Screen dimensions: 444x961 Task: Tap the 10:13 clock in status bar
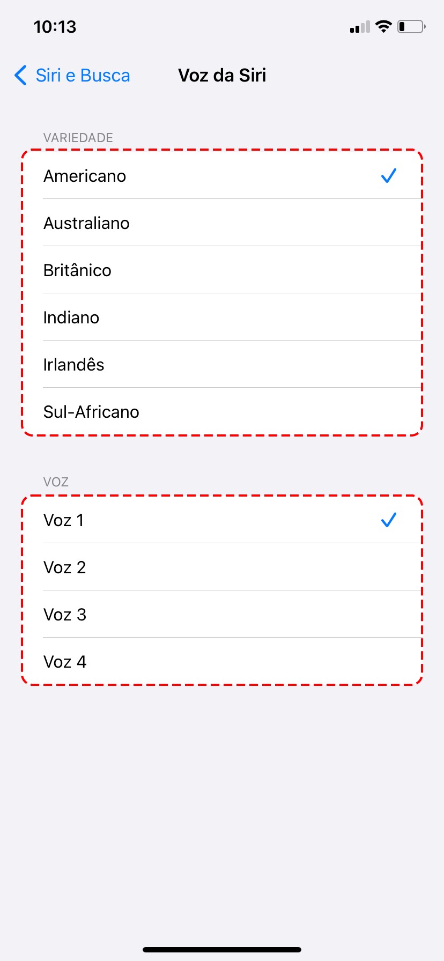[55, 27]
